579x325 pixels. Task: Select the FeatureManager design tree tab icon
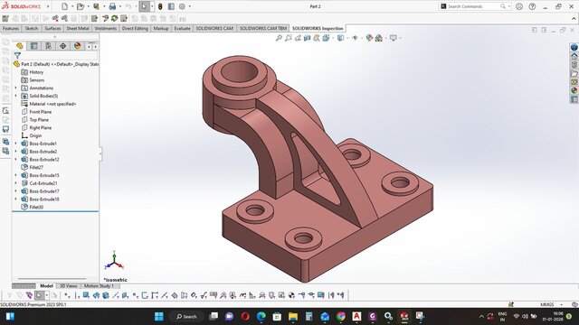pyautogui.click(x=20, y=46)
